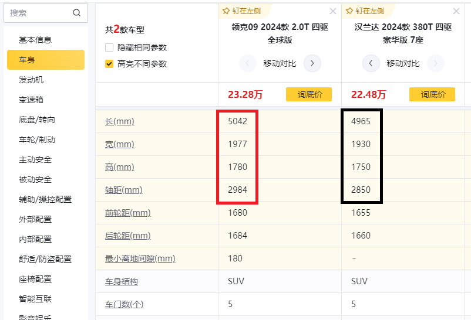
Task: Open 汉兰达 2024款 380T 四驱 title
Action: coord(403,33)
